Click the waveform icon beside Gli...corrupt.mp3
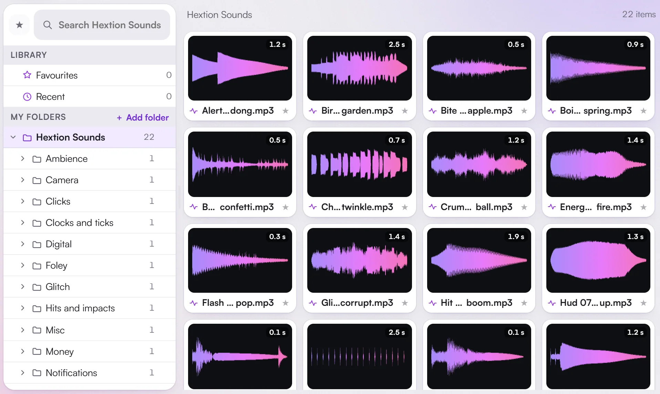The width and height of the screenshot is (660, 394). (313, 303)
